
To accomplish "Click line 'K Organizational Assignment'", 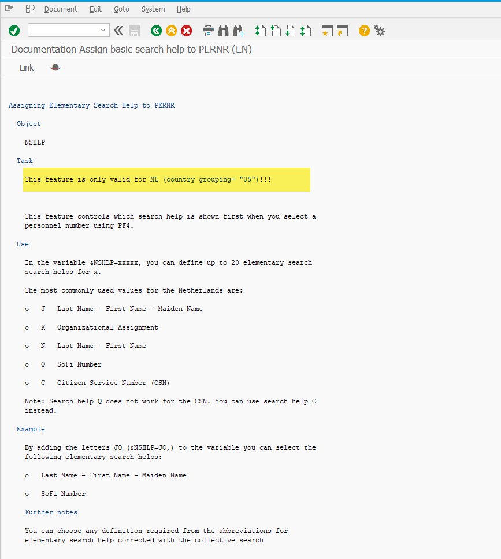I will pyautogui.click(x=99, y=327).
